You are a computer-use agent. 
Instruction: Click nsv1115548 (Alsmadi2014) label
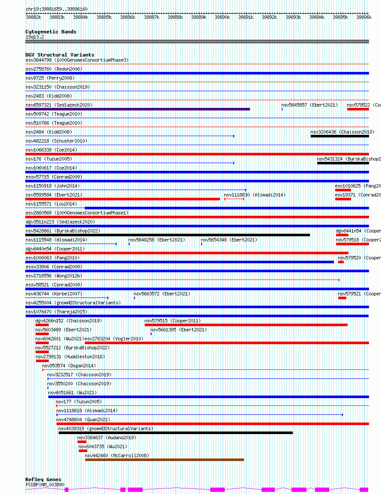(57, 240)
